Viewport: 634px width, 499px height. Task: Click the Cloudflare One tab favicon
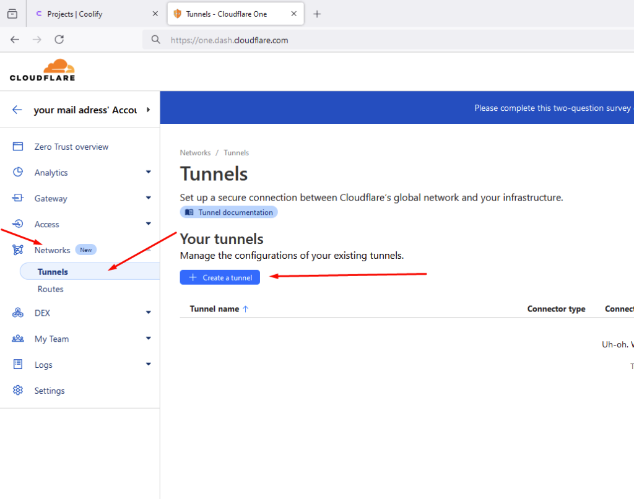point(177,14)
